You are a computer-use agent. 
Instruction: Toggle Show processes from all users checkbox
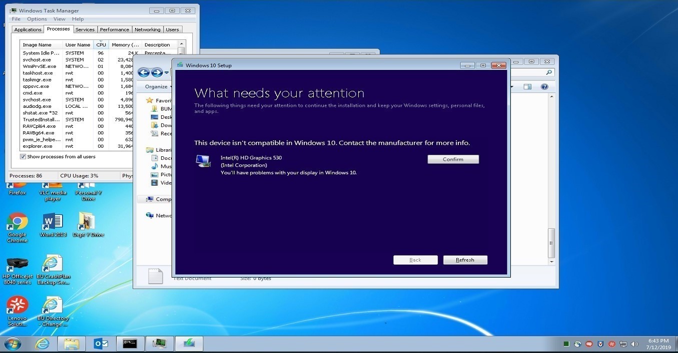pos(23,157)
